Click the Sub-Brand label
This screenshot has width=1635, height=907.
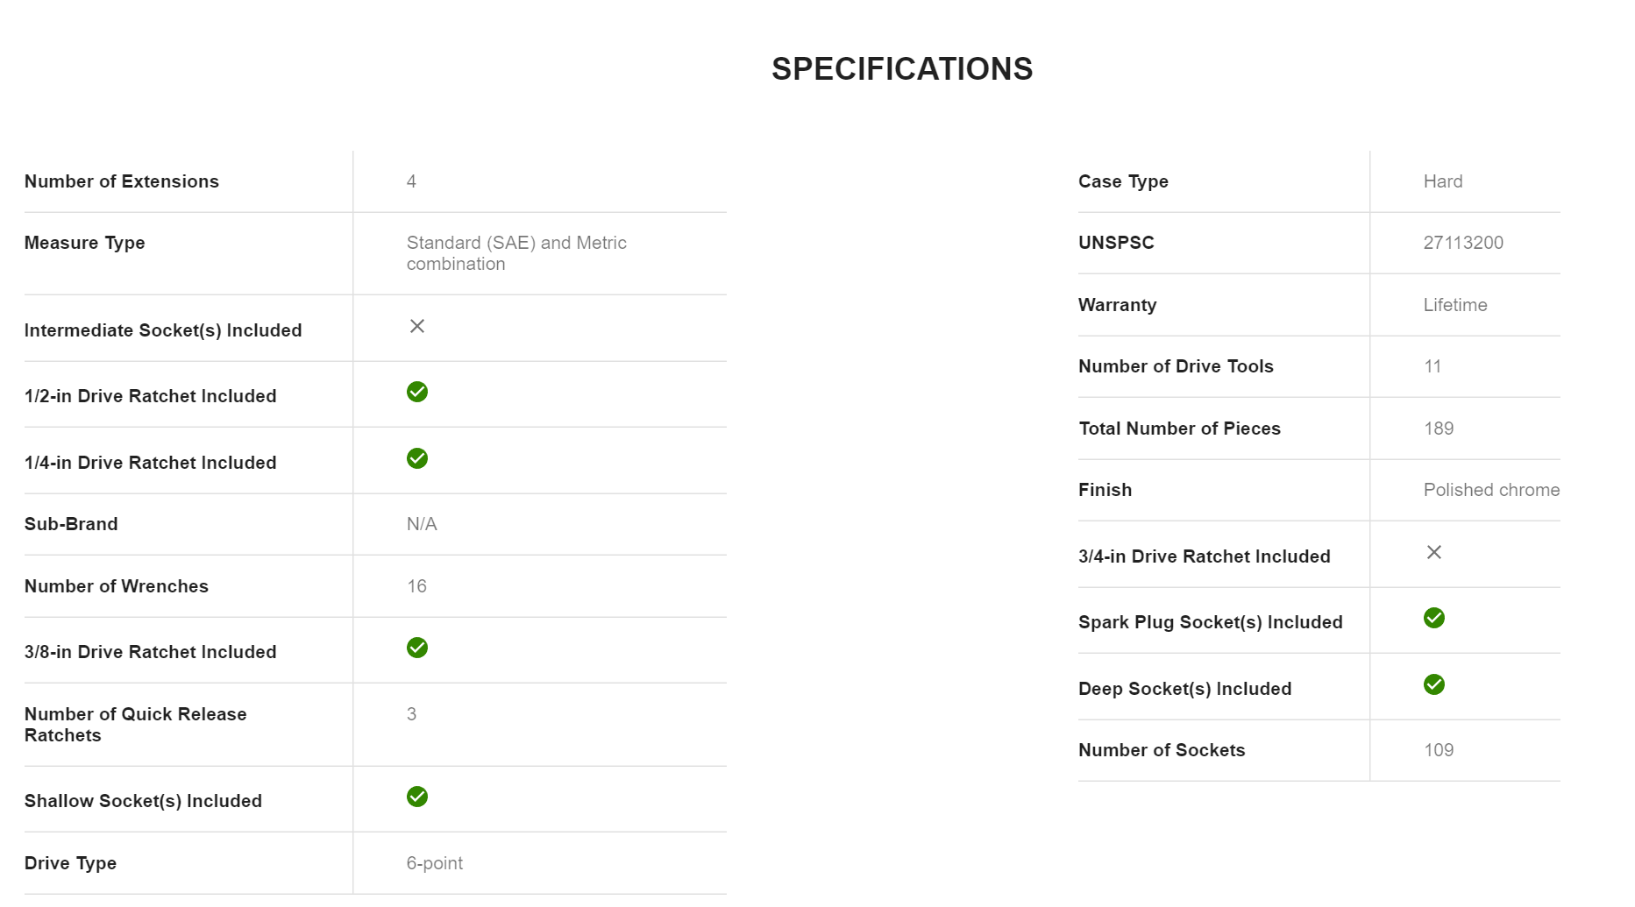[71, 524]
